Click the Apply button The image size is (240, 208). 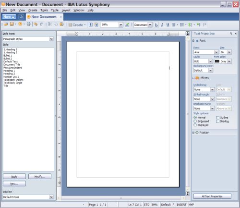point(14,176)
